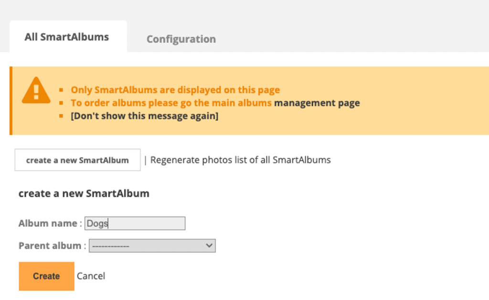Click the orange warning triangle icon
This screenshot has width=489, height=300.
coord(36,90)
